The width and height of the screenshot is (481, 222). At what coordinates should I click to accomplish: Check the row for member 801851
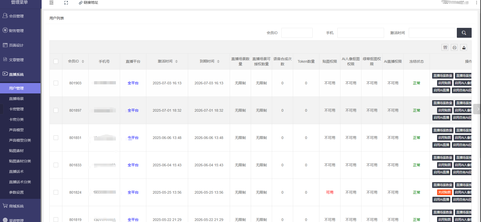click(56, 138)
